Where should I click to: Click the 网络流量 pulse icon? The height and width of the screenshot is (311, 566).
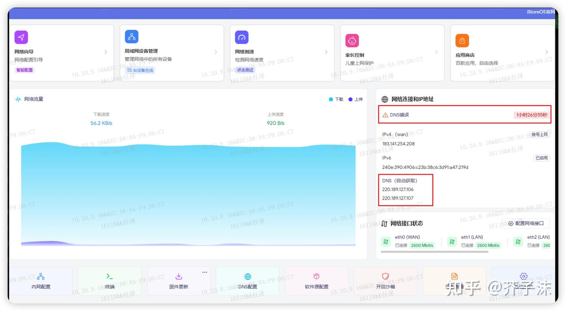click(18, 99)
